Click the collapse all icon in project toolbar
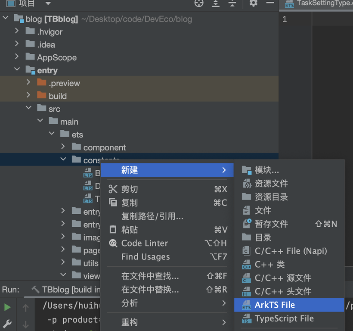353x331 pixels. (232, 3)
